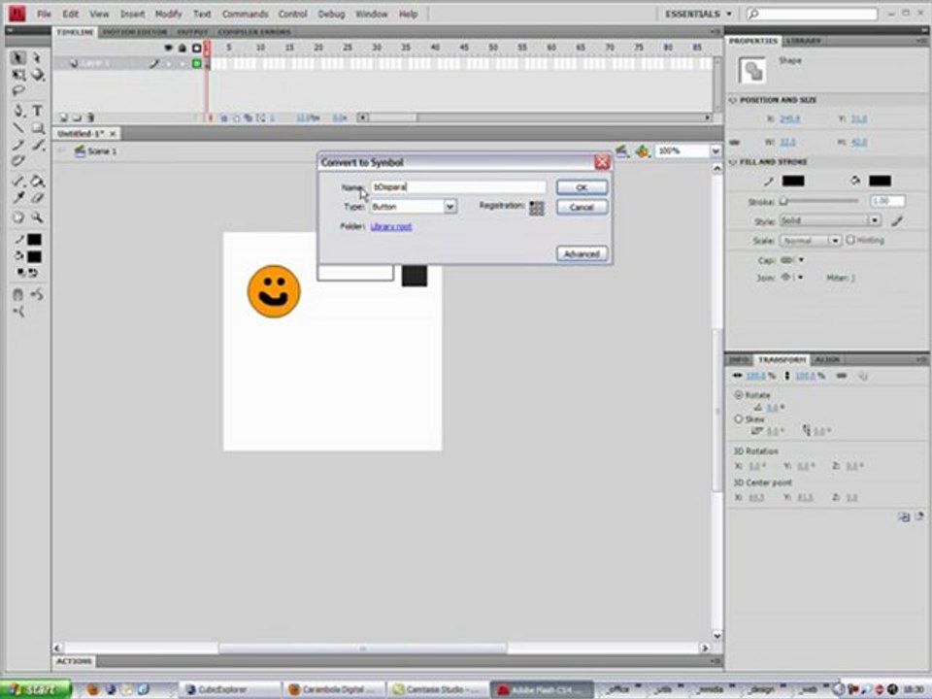Screen dimensions: 932x699
Task: Collapse the Fill and Stroke section
Action: tap(733, 162)
